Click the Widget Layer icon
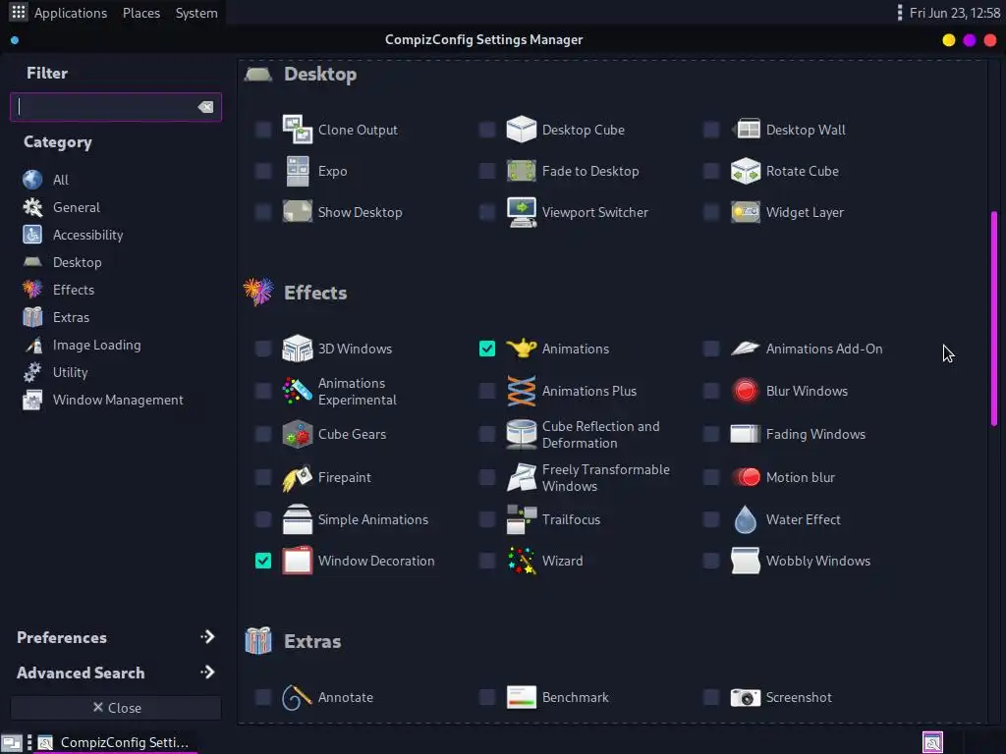 pyautogui.click(x=746, y=212)
